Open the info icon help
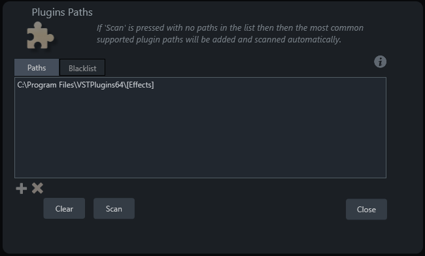 tap(381, 61)
